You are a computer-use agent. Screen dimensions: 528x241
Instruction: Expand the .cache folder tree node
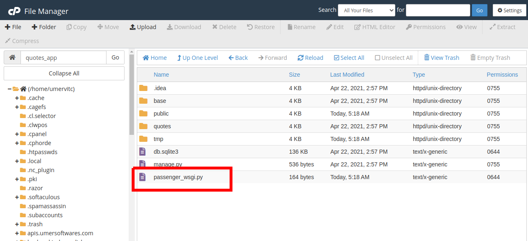(17, 98)
